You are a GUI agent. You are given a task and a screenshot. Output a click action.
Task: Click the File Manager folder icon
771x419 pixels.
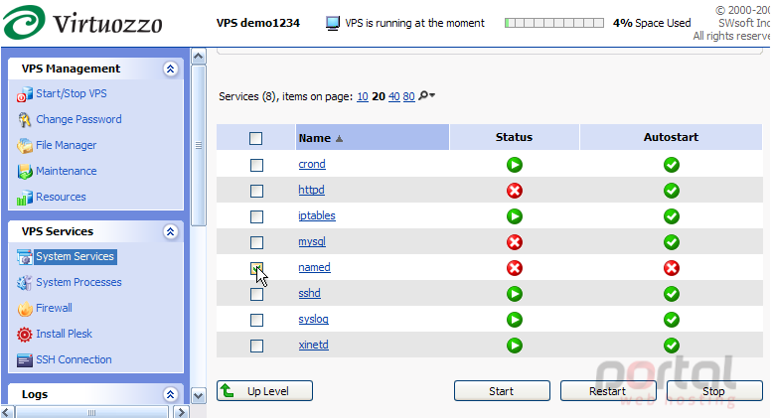pyautogui.click(x=24, y=146)
